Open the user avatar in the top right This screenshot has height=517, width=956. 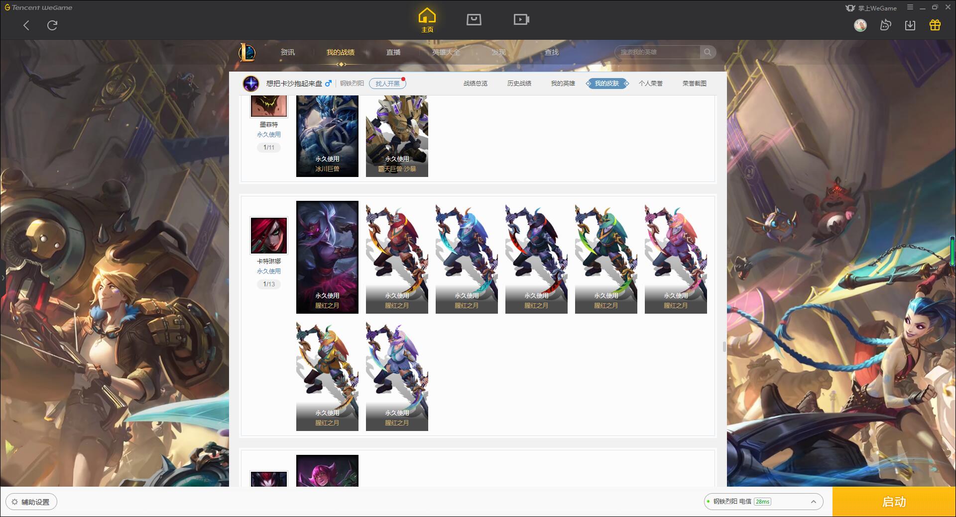click(x=860, y=25)
